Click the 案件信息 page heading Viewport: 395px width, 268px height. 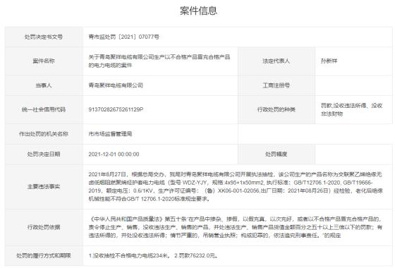(198, 11)
